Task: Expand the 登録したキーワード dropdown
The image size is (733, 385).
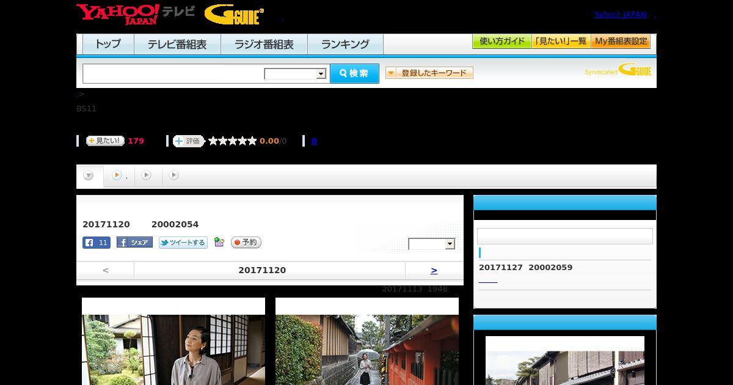Action: [429, 73]
